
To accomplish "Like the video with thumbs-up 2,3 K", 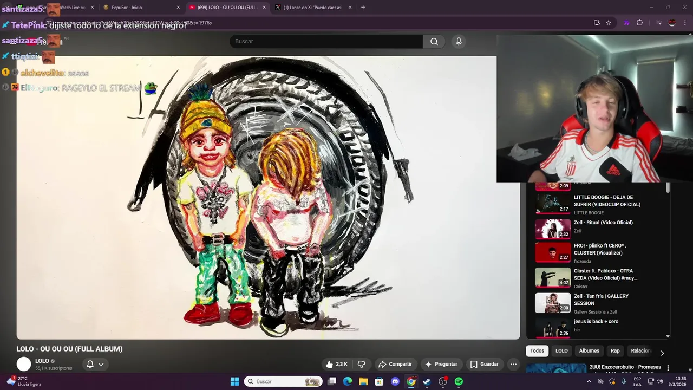I will [x=336, y=364].
